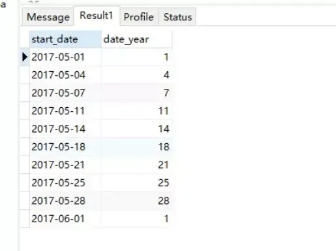Select the current row arrow indicator
Viewport: 336px width, 251px height.
point(25,57)
